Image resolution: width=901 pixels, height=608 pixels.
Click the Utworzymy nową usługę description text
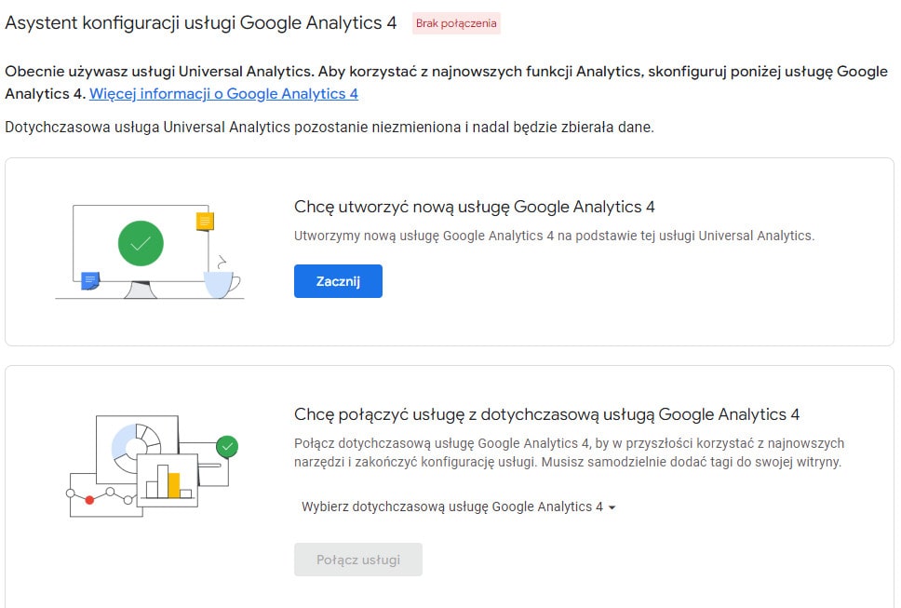(x=554, y=236)
